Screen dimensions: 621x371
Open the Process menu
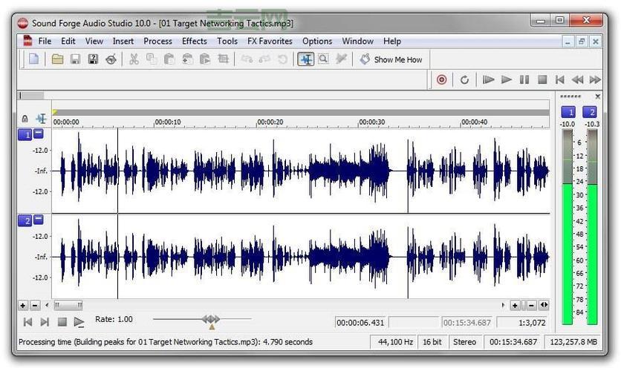point(157,42)
